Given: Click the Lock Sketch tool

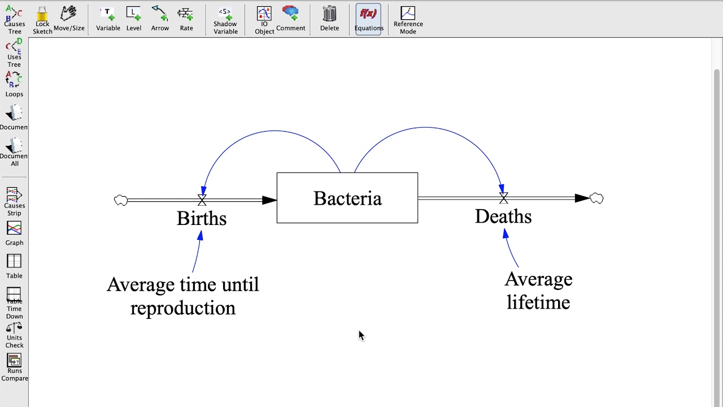Looking at the screenshot, I should point(42,21).
